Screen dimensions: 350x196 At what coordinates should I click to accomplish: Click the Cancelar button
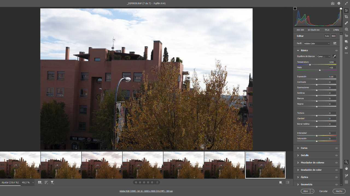click(323, 191)
